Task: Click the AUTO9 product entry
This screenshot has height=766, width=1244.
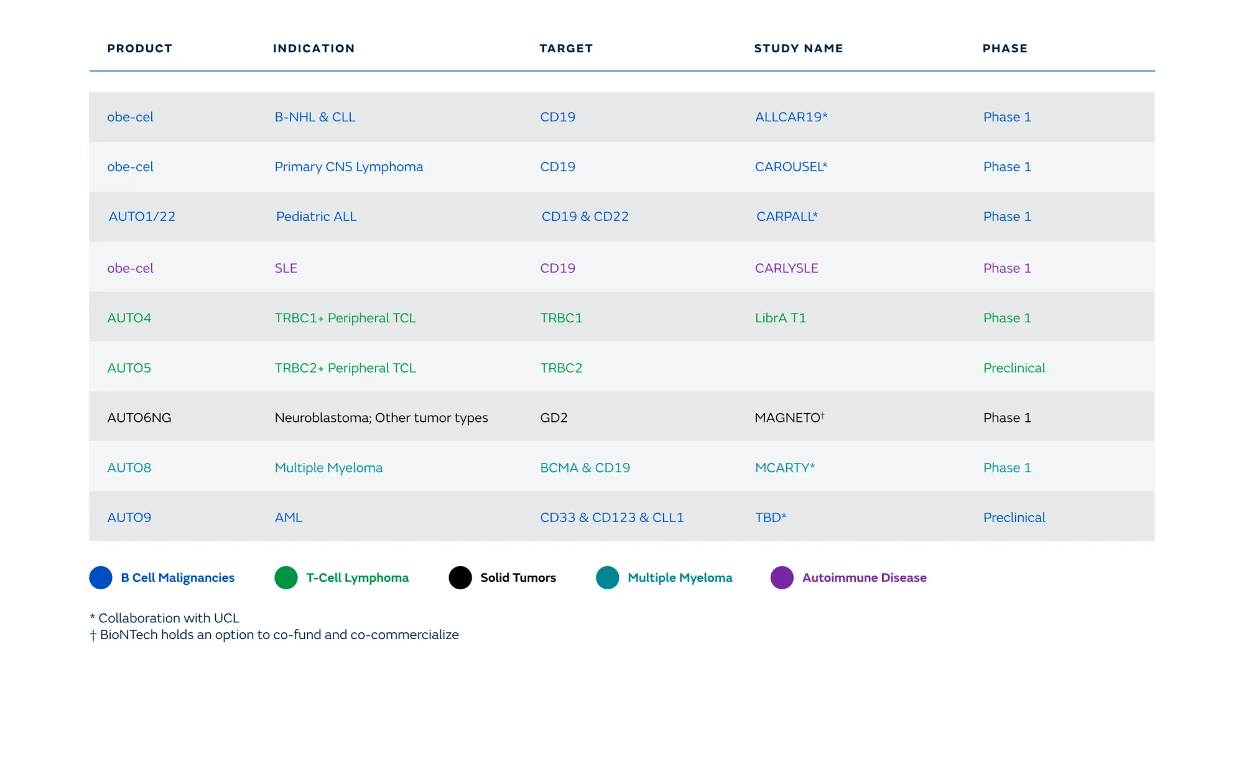Action: [129, 517]
